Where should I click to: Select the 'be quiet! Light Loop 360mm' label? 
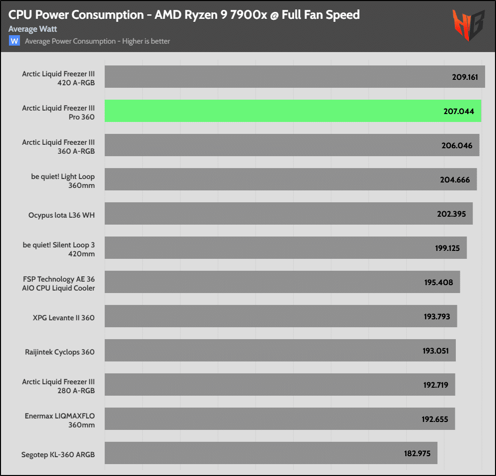(62, 181)
